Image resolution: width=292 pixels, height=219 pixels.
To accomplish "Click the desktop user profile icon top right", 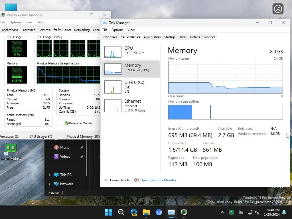I will coord(278,9).
